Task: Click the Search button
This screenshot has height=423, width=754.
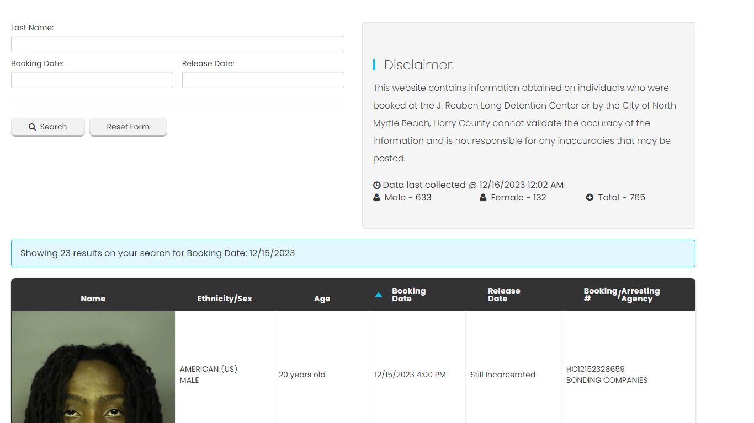Action: pyautogui.click(x=48, y=127)
